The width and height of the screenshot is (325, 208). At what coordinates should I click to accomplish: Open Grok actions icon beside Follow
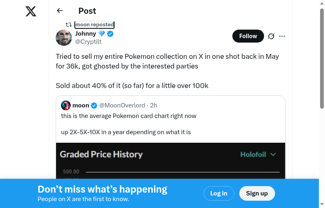pos(271,36)
